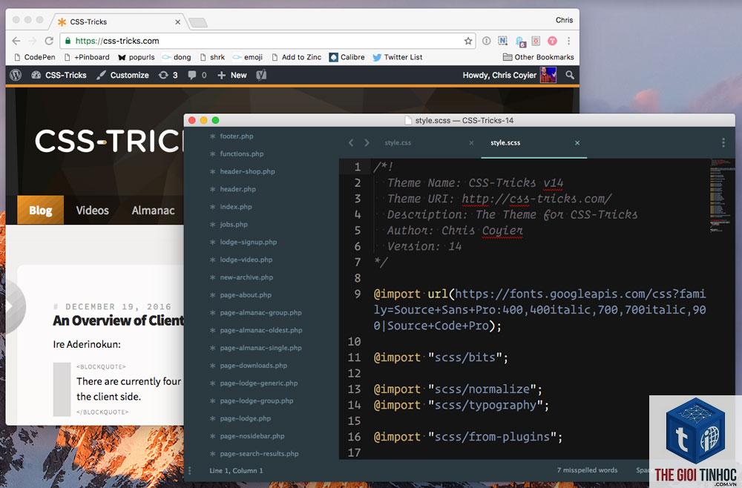Screen dimensions: 742x488
Task: Click the Line 1, Column 1 status text
Action: (236, 470)
